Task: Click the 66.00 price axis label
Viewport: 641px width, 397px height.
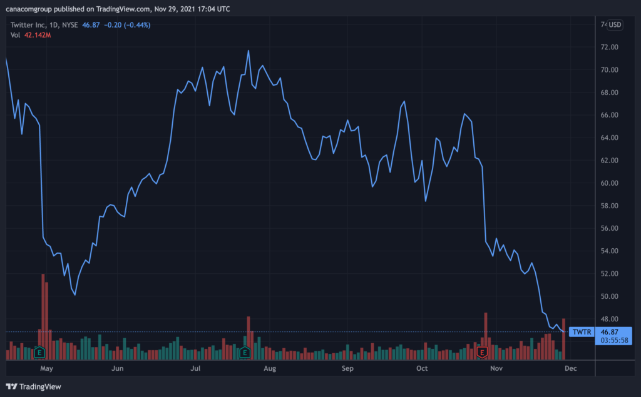Action: [x=610, y=115]
